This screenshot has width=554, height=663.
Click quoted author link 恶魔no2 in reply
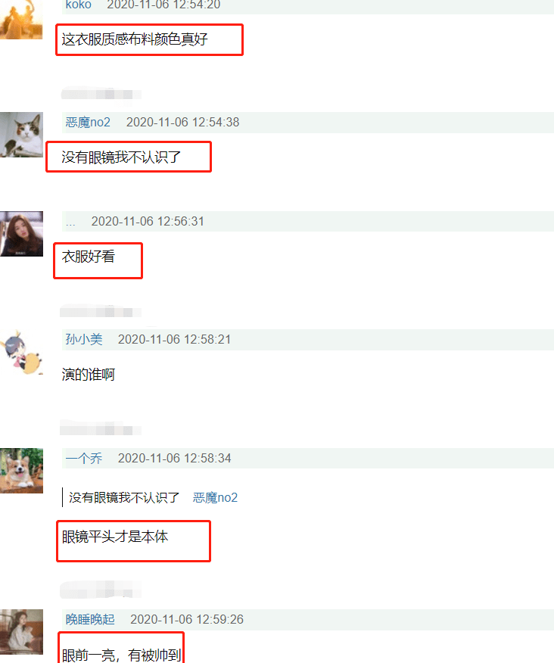click(x=215, y=497)
